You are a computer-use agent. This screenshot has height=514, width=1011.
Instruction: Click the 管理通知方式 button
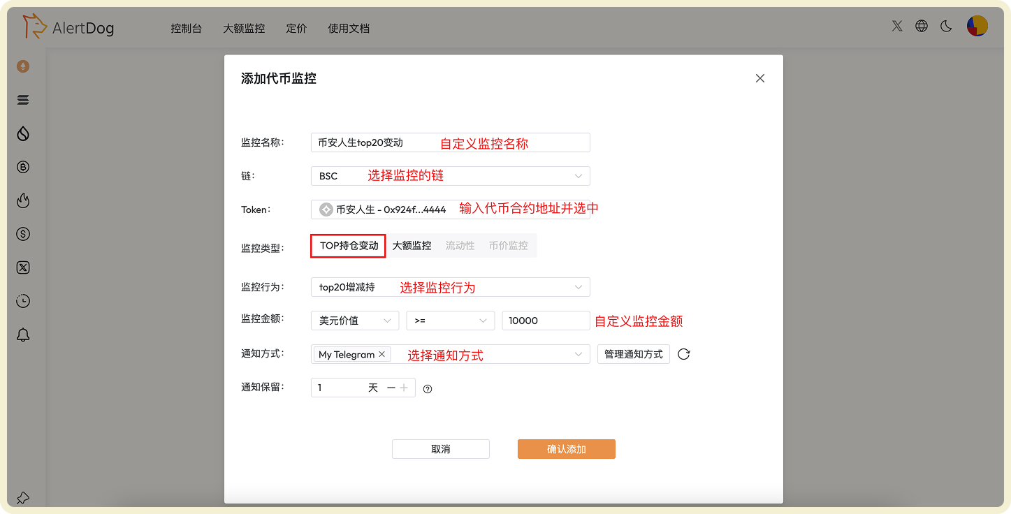633,354
